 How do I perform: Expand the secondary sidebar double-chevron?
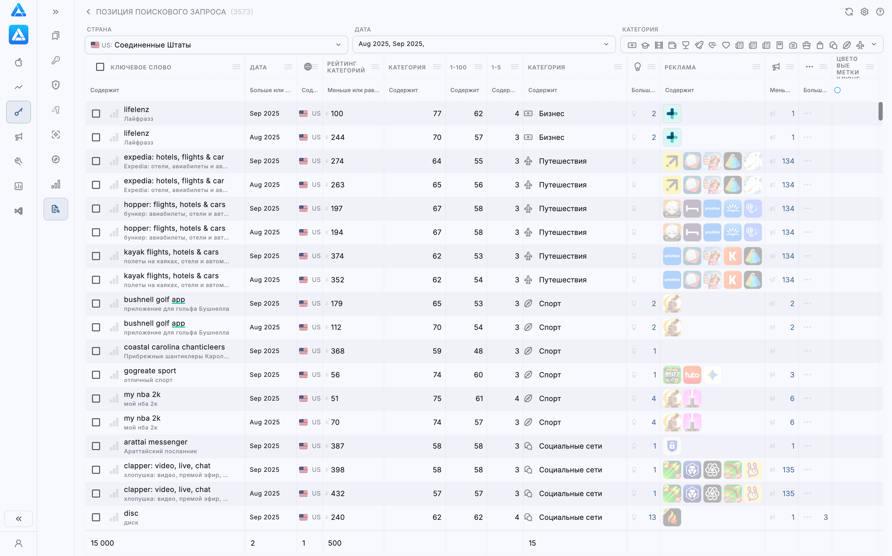[x=55, y=12]
